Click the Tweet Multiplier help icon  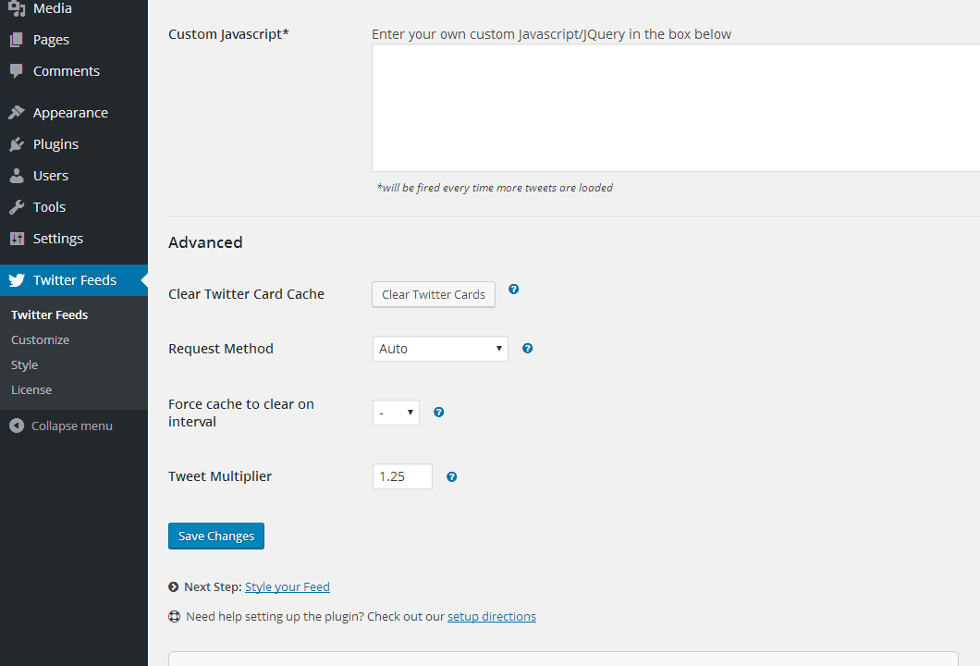coord(452,477)
